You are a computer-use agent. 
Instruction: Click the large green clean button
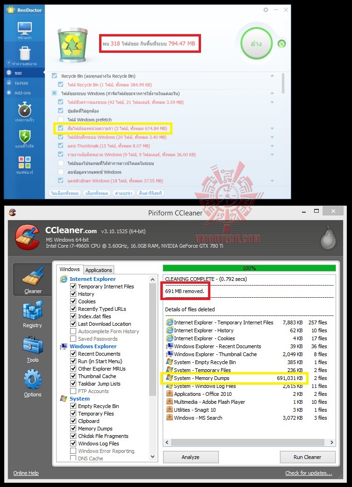pos(256,43)
